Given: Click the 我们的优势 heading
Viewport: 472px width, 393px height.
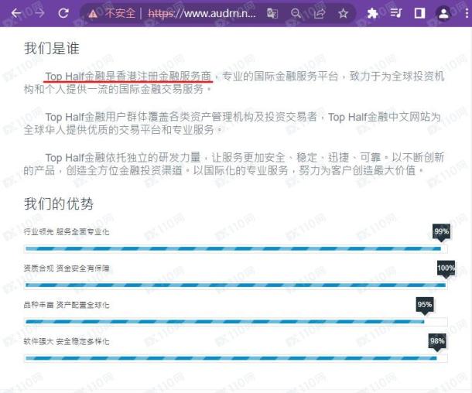Looking at the screenshot, I should (59, 203).
